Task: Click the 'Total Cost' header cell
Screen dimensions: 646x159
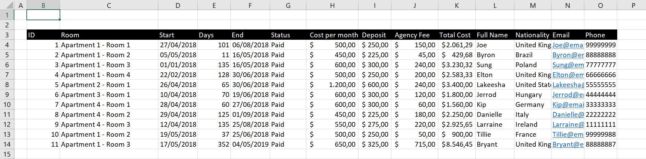Action: tap(457, 35)
